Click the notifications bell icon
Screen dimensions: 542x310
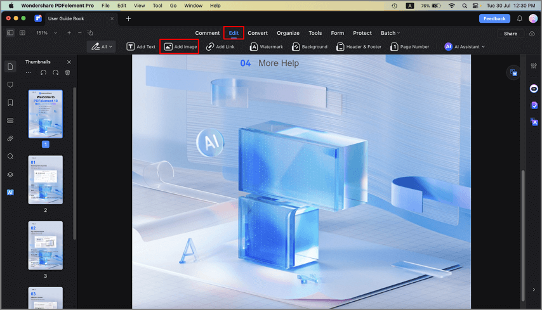(520, 18)
